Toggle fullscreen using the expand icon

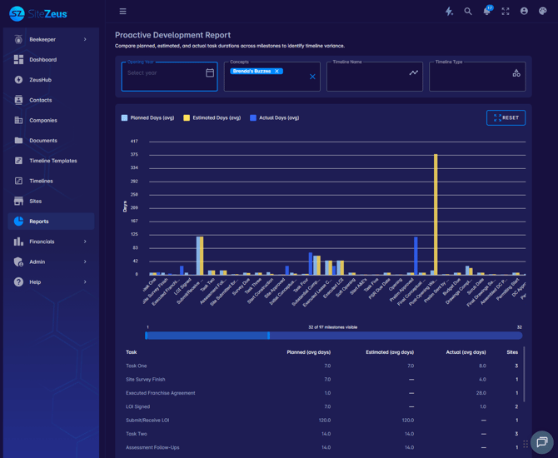(x=506, y=12)
